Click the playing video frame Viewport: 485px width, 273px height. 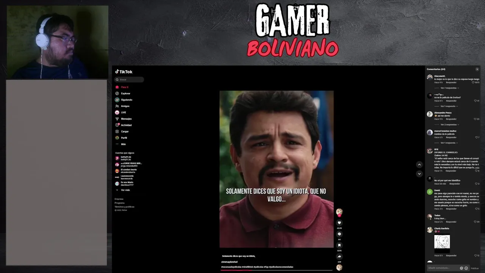(277, 169)
